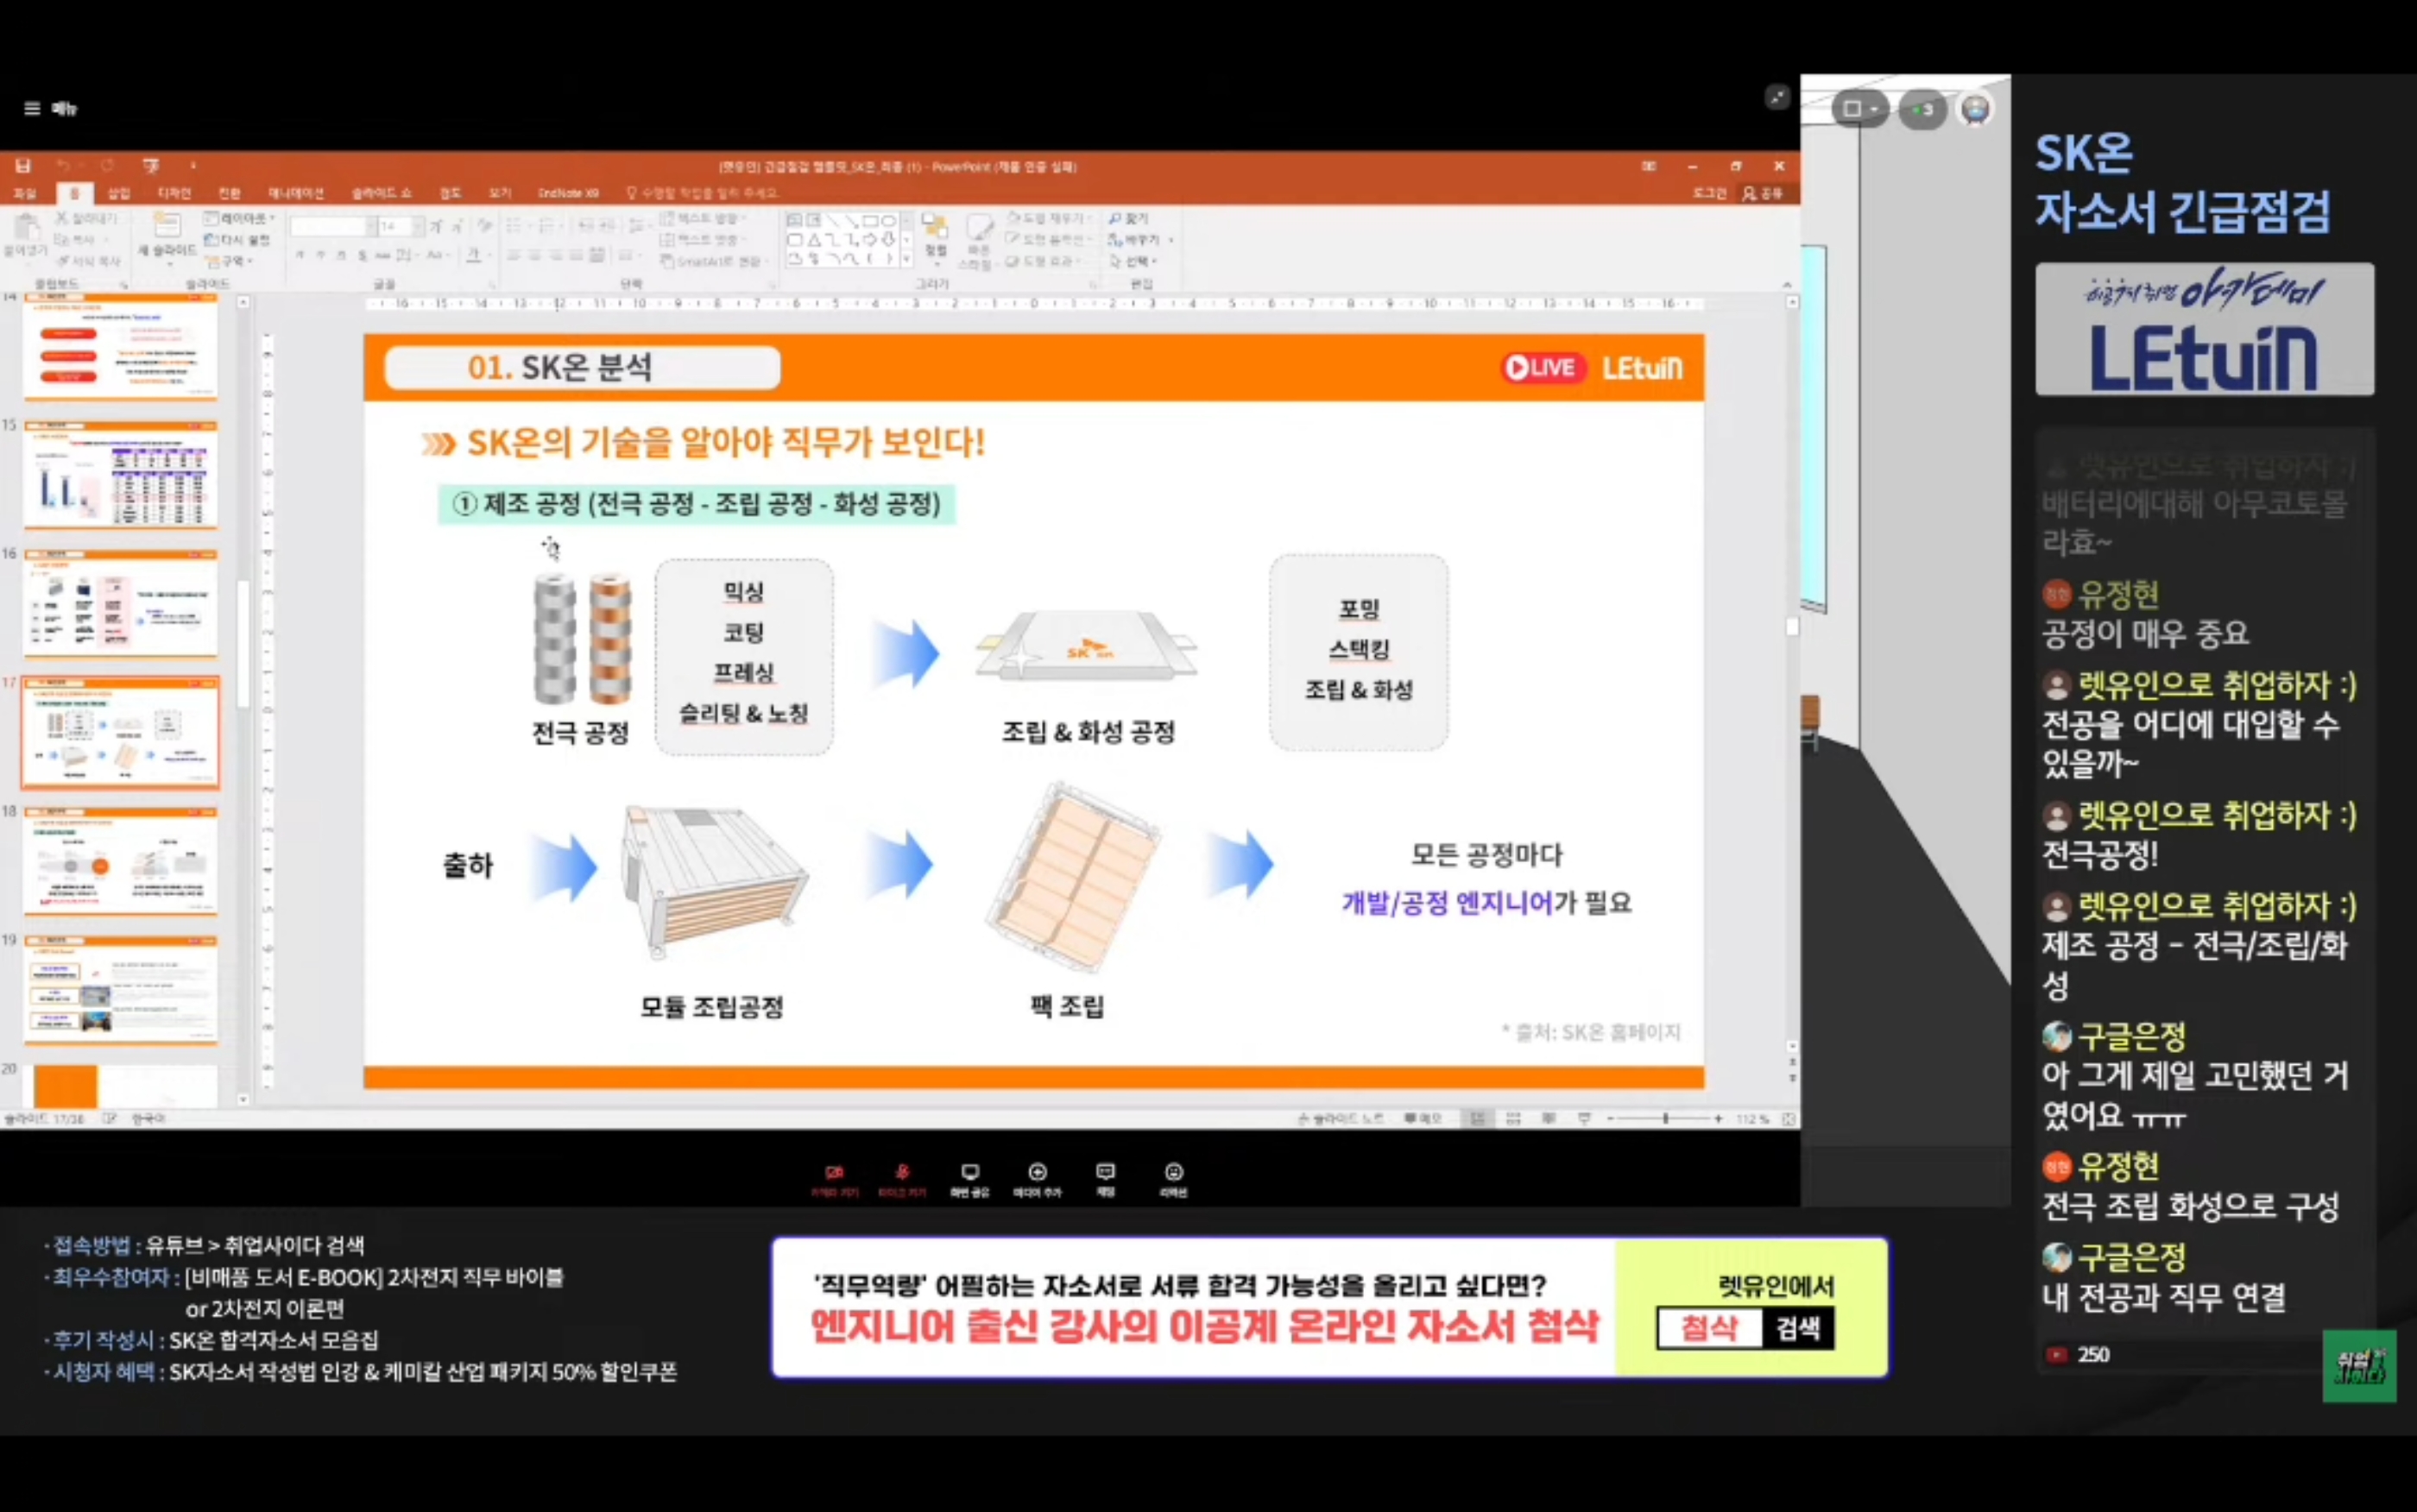This screenshot has height=1512, width=2417.
Task: Select slide 18 thumbnail in slide panel
Action: [x=120, y=861]
